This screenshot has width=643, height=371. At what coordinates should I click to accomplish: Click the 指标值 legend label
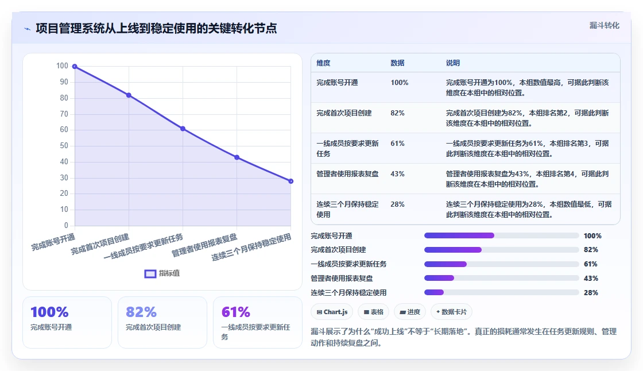[x=169, y=273]
